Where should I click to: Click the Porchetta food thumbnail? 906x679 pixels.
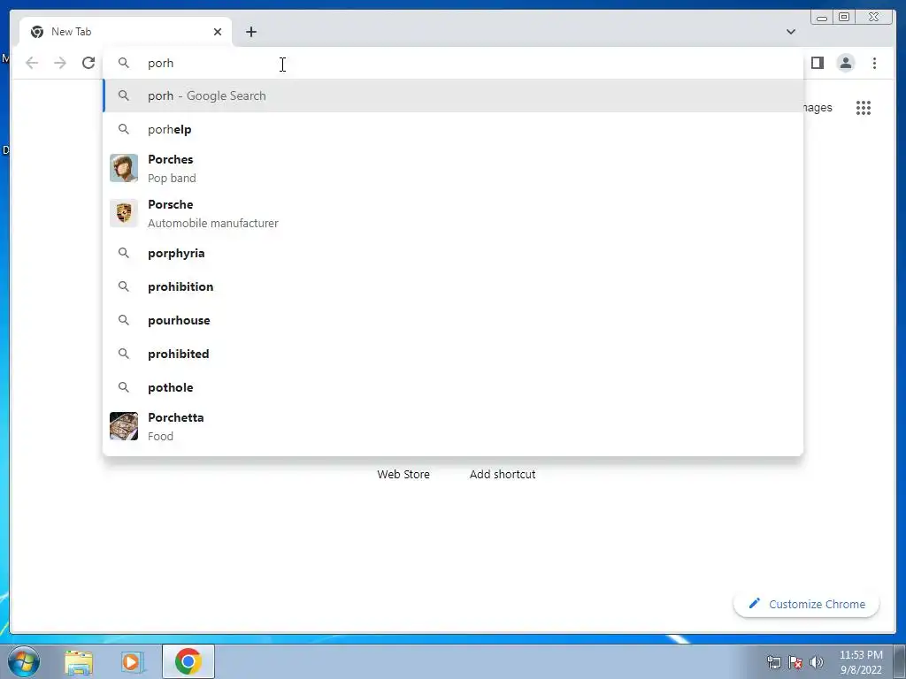124,426
